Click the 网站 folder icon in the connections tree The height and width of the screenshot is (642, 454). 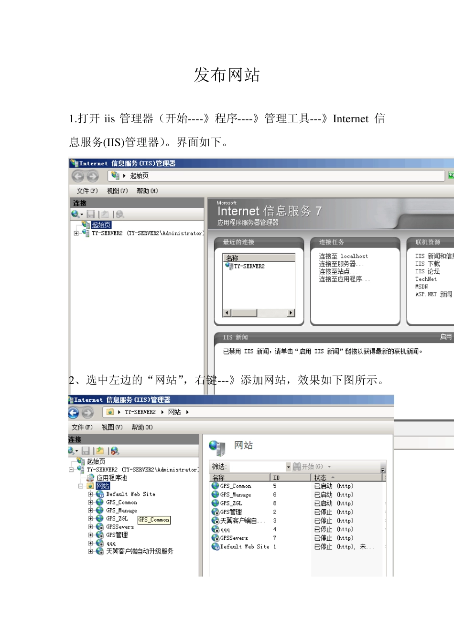pos(90,486)
